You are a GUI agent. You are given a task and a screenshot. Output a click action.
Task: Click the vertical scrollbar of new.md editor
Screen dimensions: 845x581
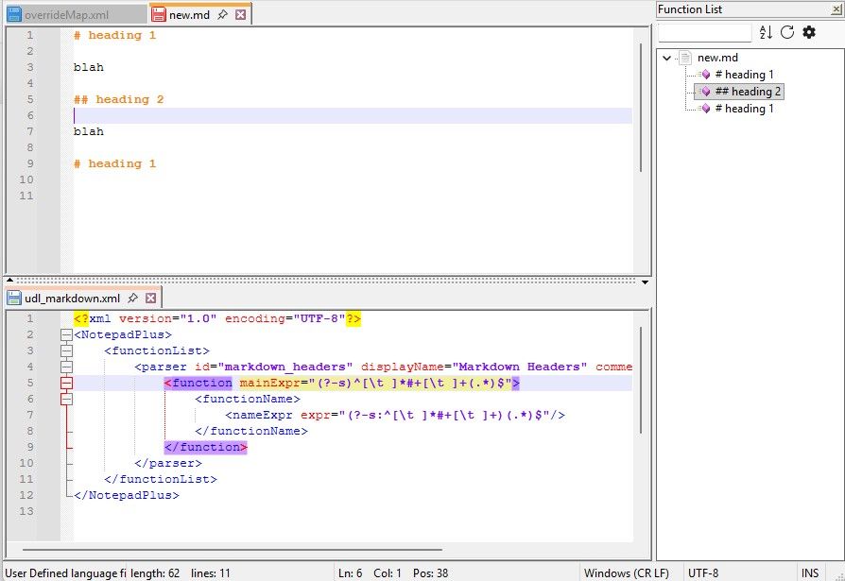click(641, 108)
